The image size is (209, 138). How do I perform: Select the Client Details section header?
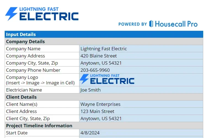(104, 97)
